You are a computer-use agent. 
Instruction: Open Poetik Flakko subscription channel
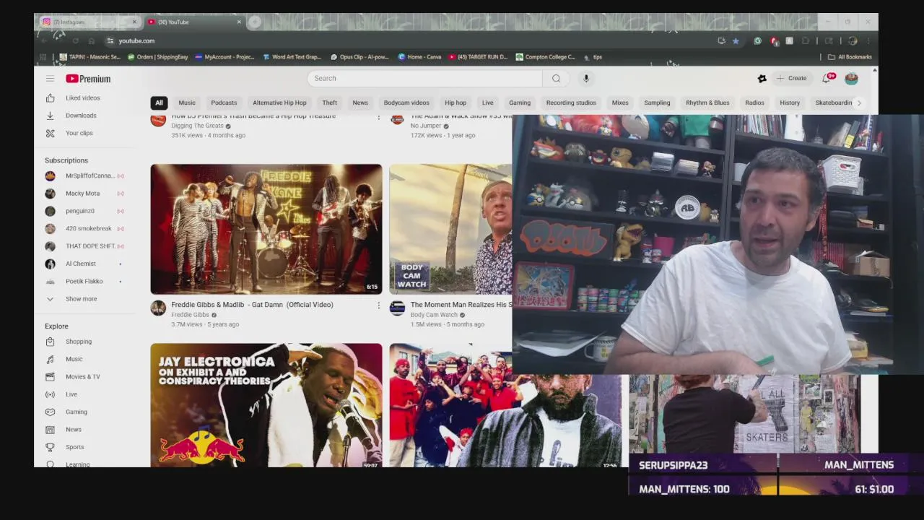83,281
